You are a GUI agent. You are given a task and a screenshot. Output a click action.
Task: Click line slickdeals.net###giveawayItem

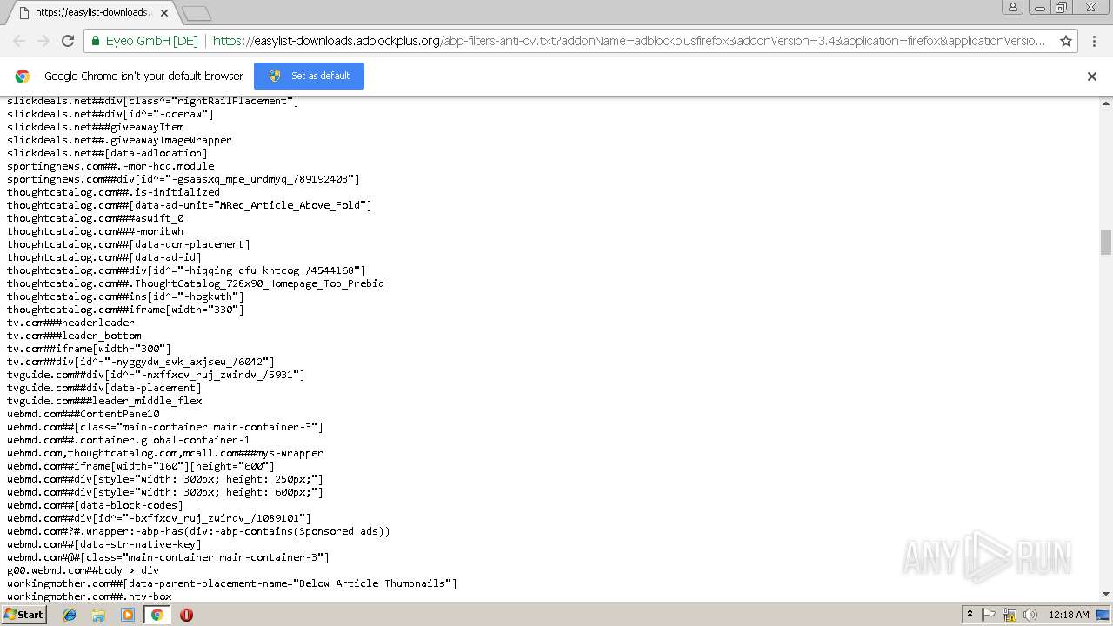[x=96, y=127]
